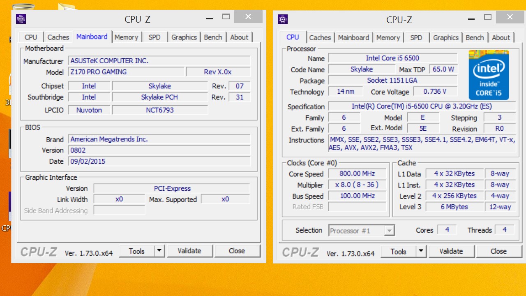Click the Level 2 cache value 4 x 256 KBytes
This screenshot has height=296, width=526.
pyautogui.click(x=454, y=196)
